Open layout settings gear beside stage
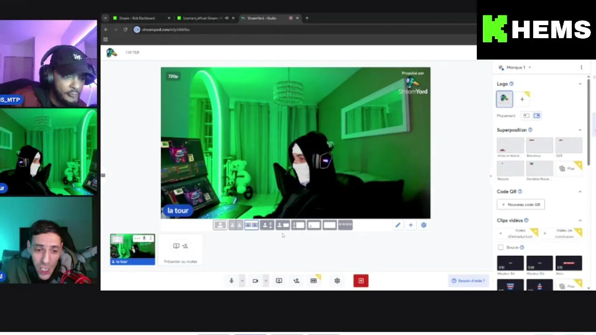596x335 pixels. point(424,225)
